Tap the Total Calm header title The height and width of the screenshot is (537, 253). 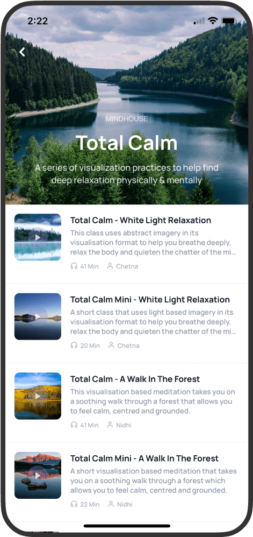tap(127, 143)
